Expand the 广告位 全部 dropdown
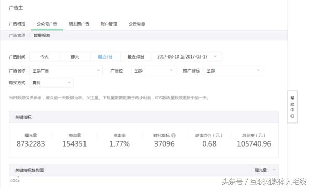This screenshot has height=188, width=311. 153,70
